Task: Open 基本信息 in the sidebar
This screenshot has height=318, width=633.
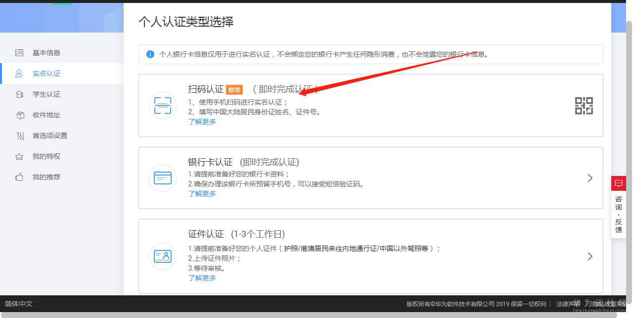Action: tap(46, 53)
